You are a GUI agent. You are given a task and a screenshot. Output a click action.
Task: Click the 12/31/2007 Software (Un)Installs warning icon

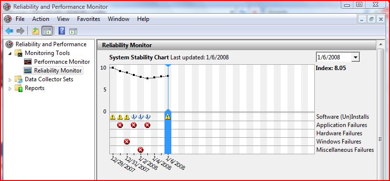click(x=126, y=117)
